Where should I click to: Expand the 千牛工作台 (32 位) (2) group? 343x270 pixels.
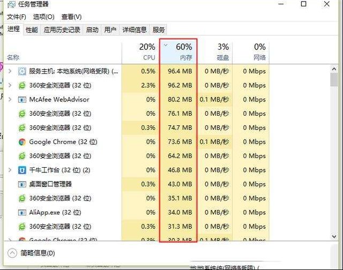click(10, 170)
